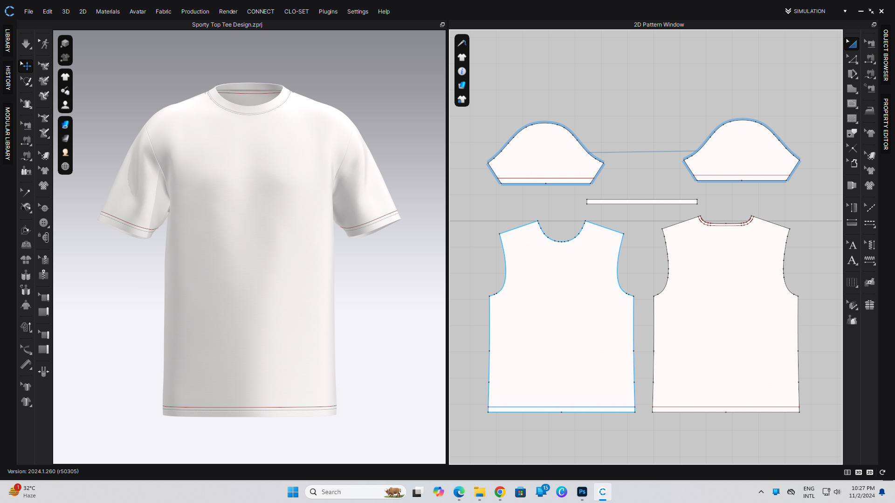Screen dimensions: 895x503
Task: Select the Select/Move tool in 3D toolbar
Action: pos(26,66)
